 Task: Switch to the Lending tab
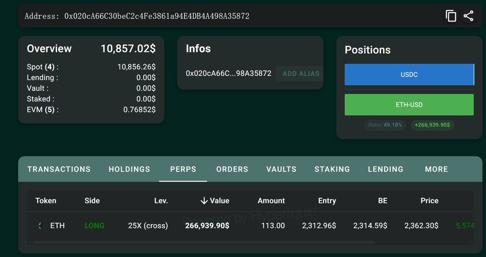pyautogui.click(x=385, y=169)
